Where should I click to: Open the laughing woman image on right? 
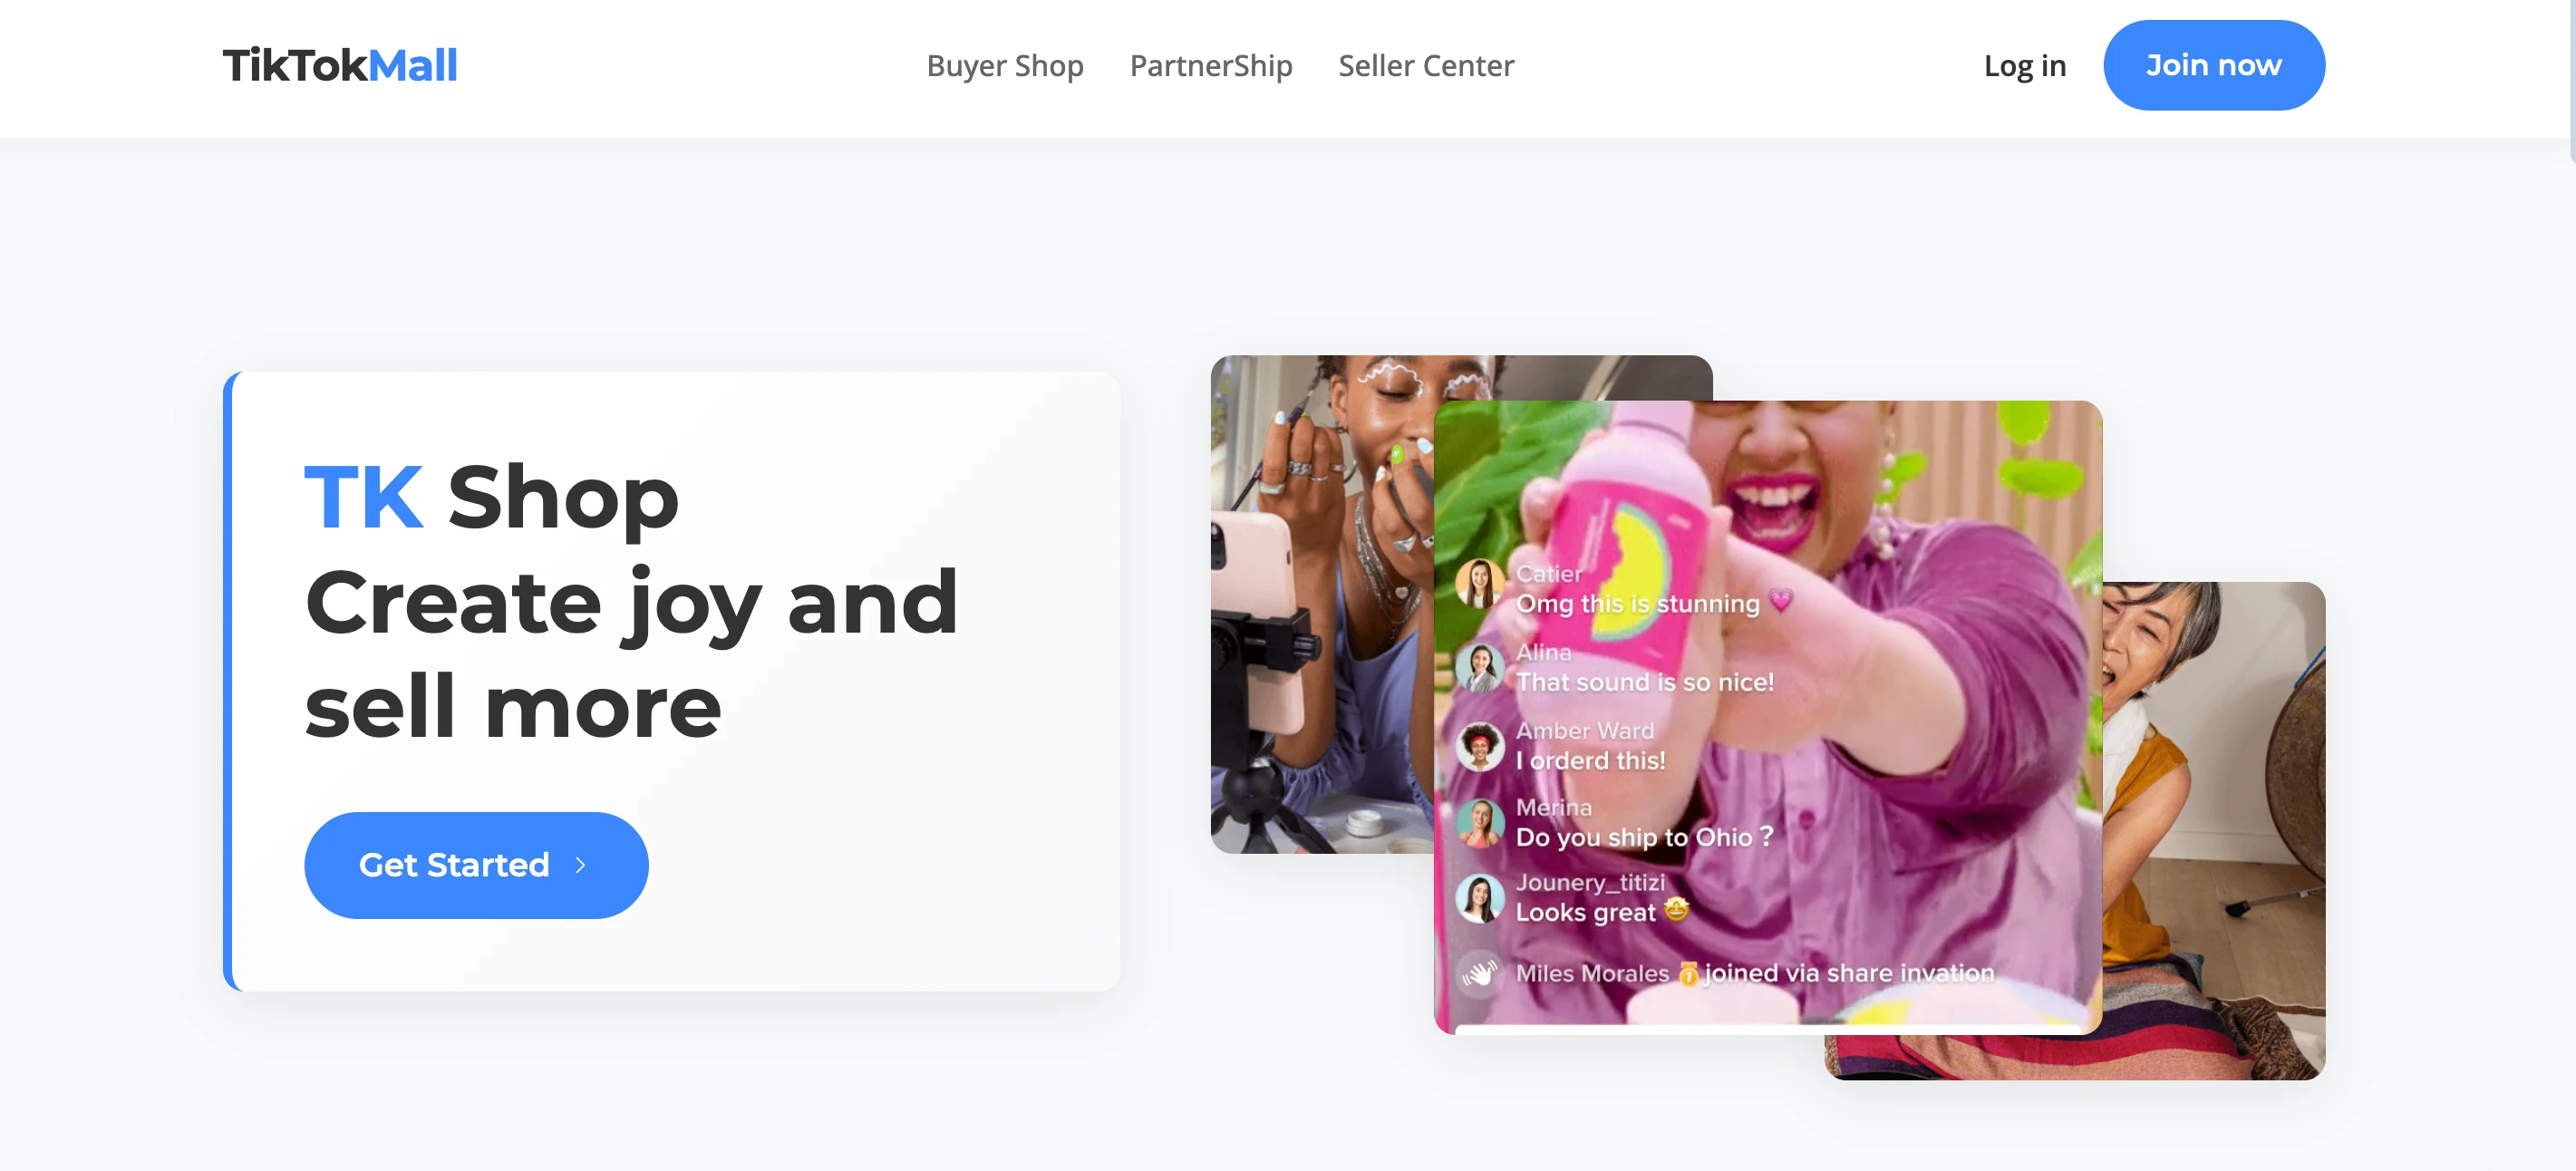[x=2214, y=830]
